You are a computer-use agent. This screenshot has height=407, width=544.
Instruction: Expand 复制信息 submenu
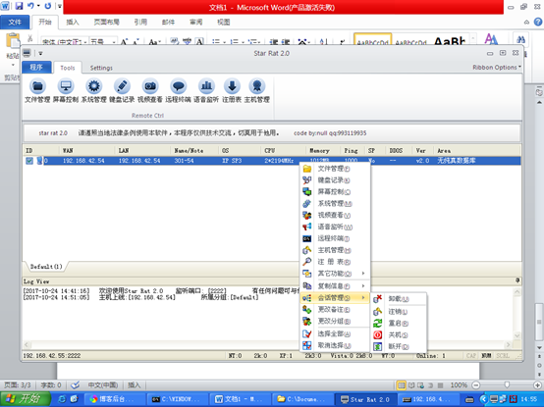click(335, 286)
